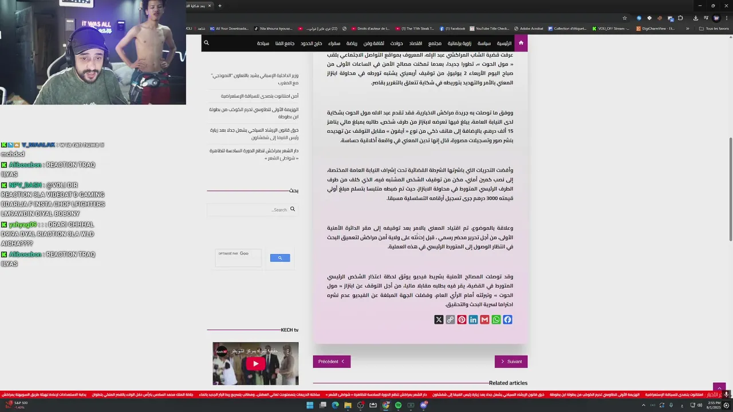Click the S&P 500 taskbar widget

tap(16, 405)
